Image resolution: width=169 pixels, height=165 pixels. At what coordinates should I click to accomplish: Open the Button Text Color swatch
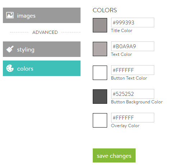click(x=100, y=73)
